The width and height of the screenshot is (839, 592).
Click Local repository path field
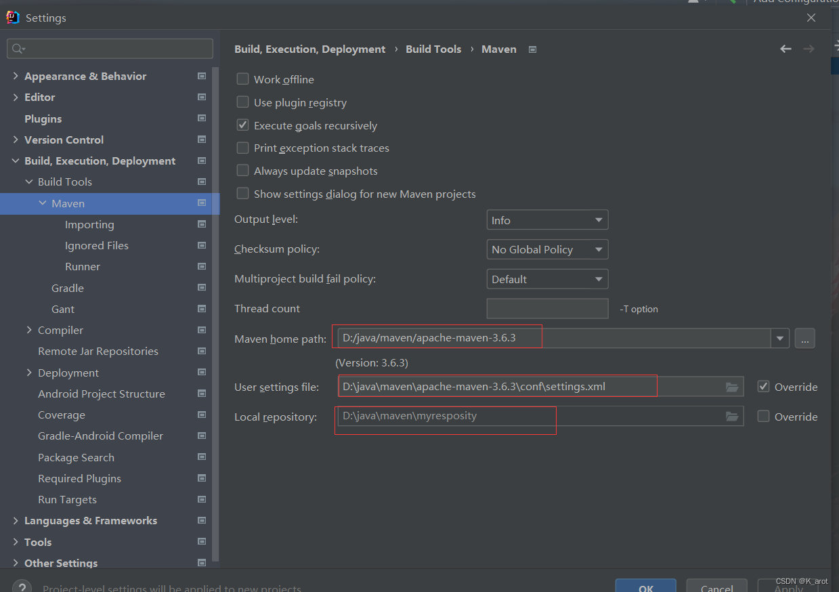[541, 416]
